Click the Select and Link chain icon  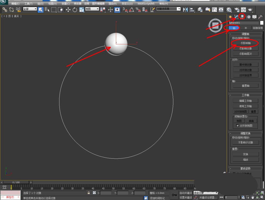pos(5,10)
